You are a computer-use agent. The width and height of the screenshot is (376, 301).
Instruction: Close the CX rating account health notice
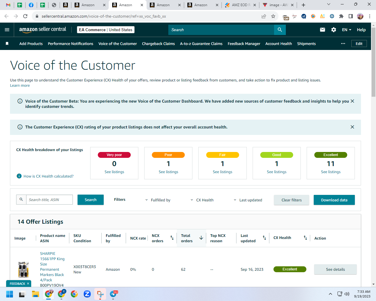[352, 127]
